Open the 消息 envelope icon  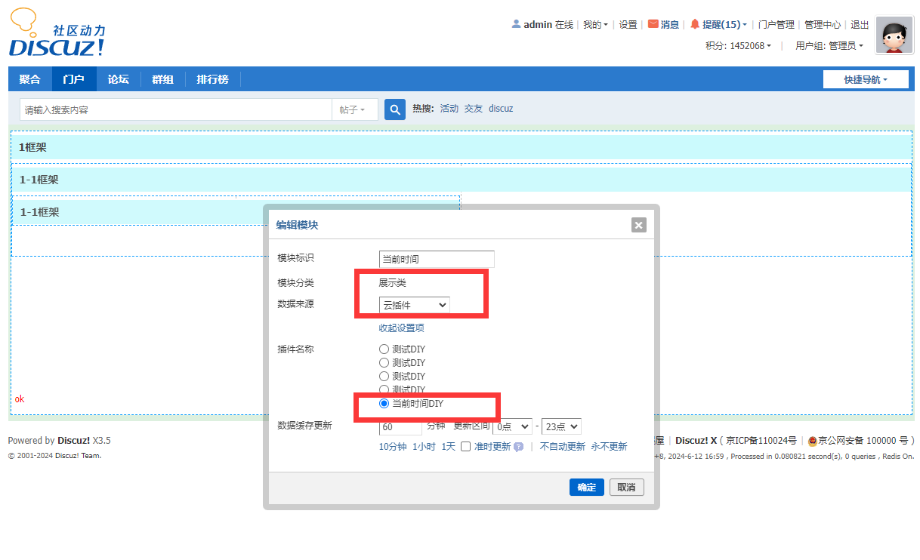tap(653, 24)
